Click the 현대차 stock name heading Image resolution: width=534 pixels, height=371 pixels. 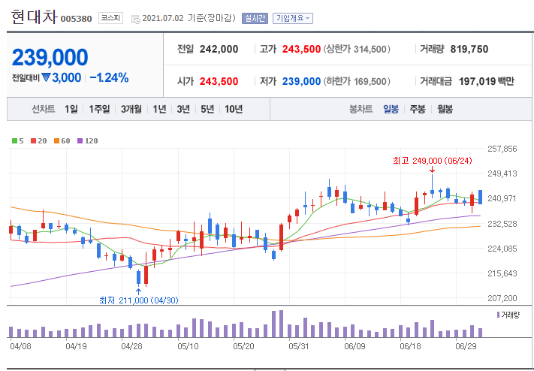(35, 17)
